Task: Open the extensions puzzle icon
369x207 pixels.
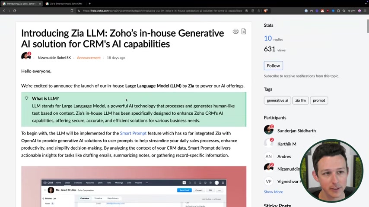Action: pyautogui.click(x=338, y=11)
